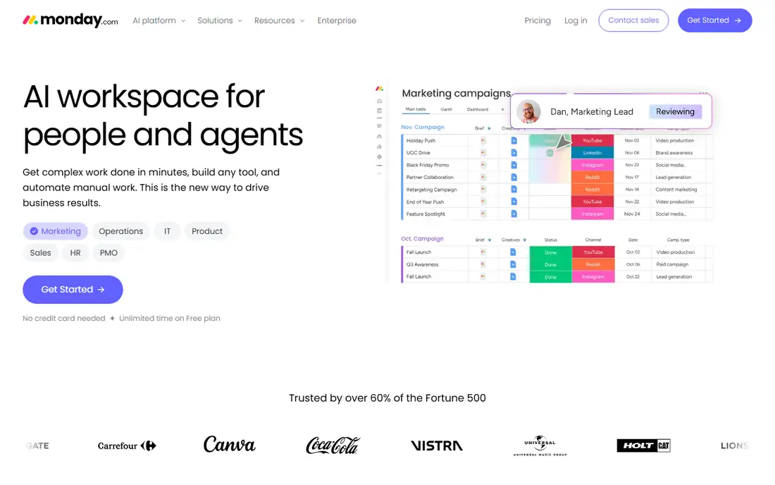
Task: Open the Creatives document icon for End of Year Push
Action: [514, 202]
